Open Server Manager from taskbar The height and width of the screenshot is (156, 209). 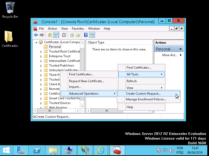tap(21, 150)
